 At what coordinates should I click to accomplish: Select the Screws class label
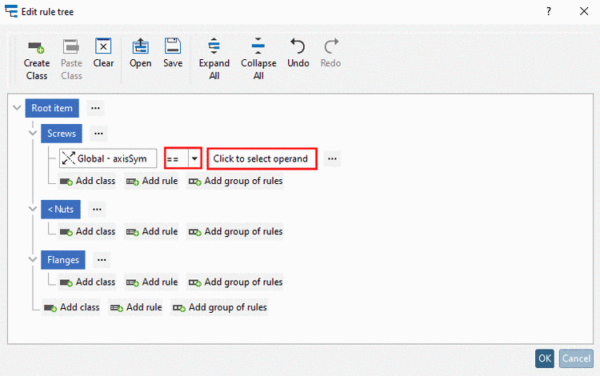point(62,134)
